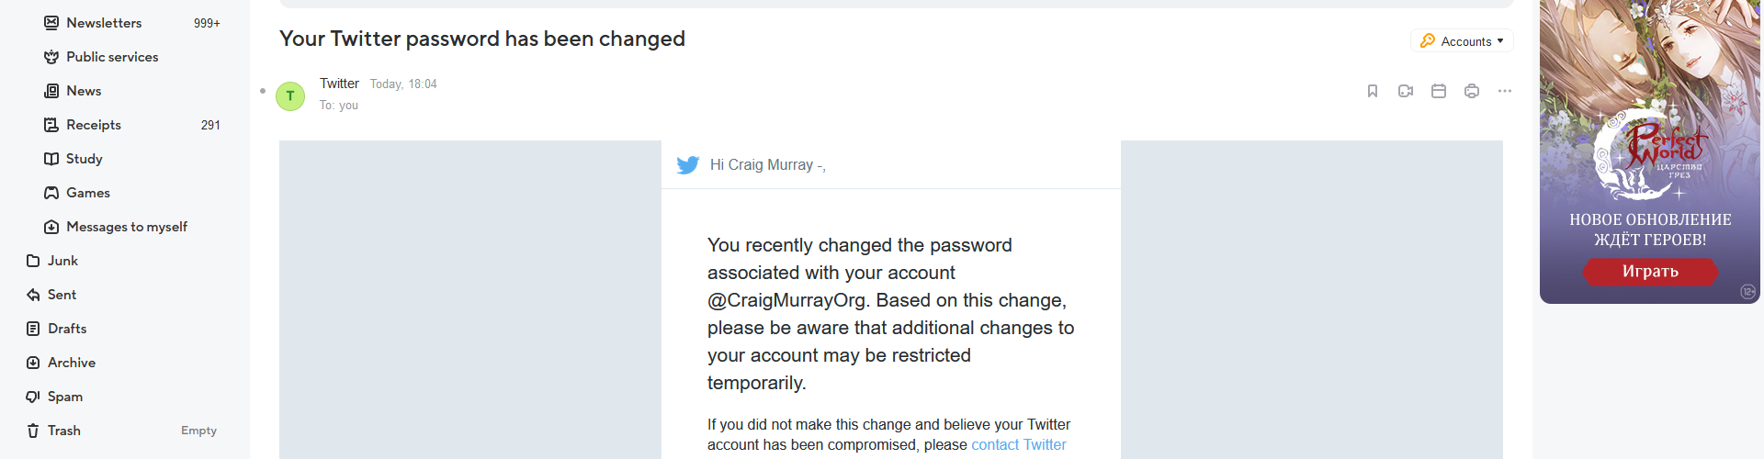Image resolution: width=1764 pixels, height=459 pixels.
Task: Open the Sent folder
Action: (62, 295)
